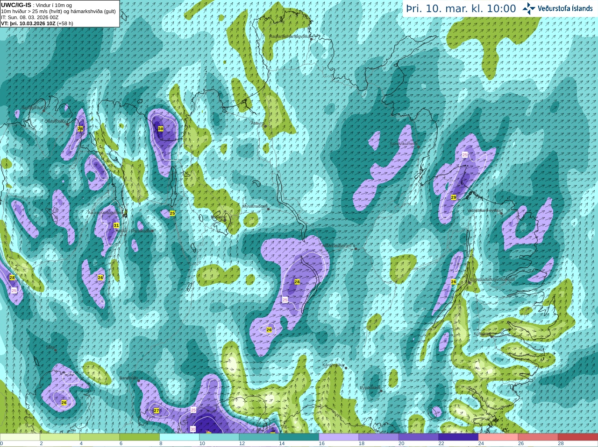Click the yellow 29 gust label near Vatnsskarð eystra
Image resolution: width=598 pixels, height=447 pixels.
click(454, 197)
